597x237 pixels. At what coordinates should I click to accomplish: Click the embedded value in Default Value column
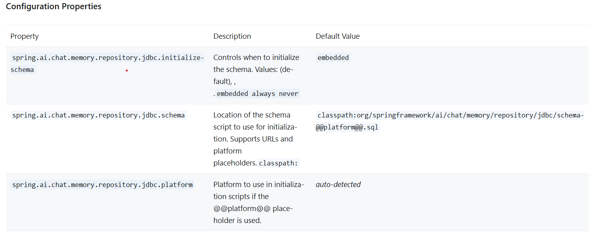(333, 58)
